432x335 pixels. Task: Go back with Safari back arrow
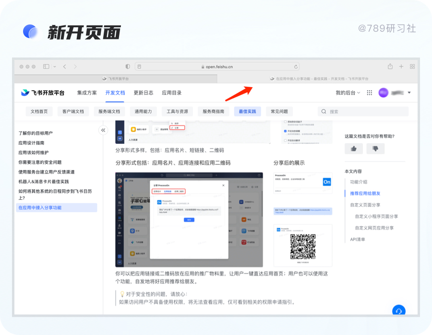[64, 67]
